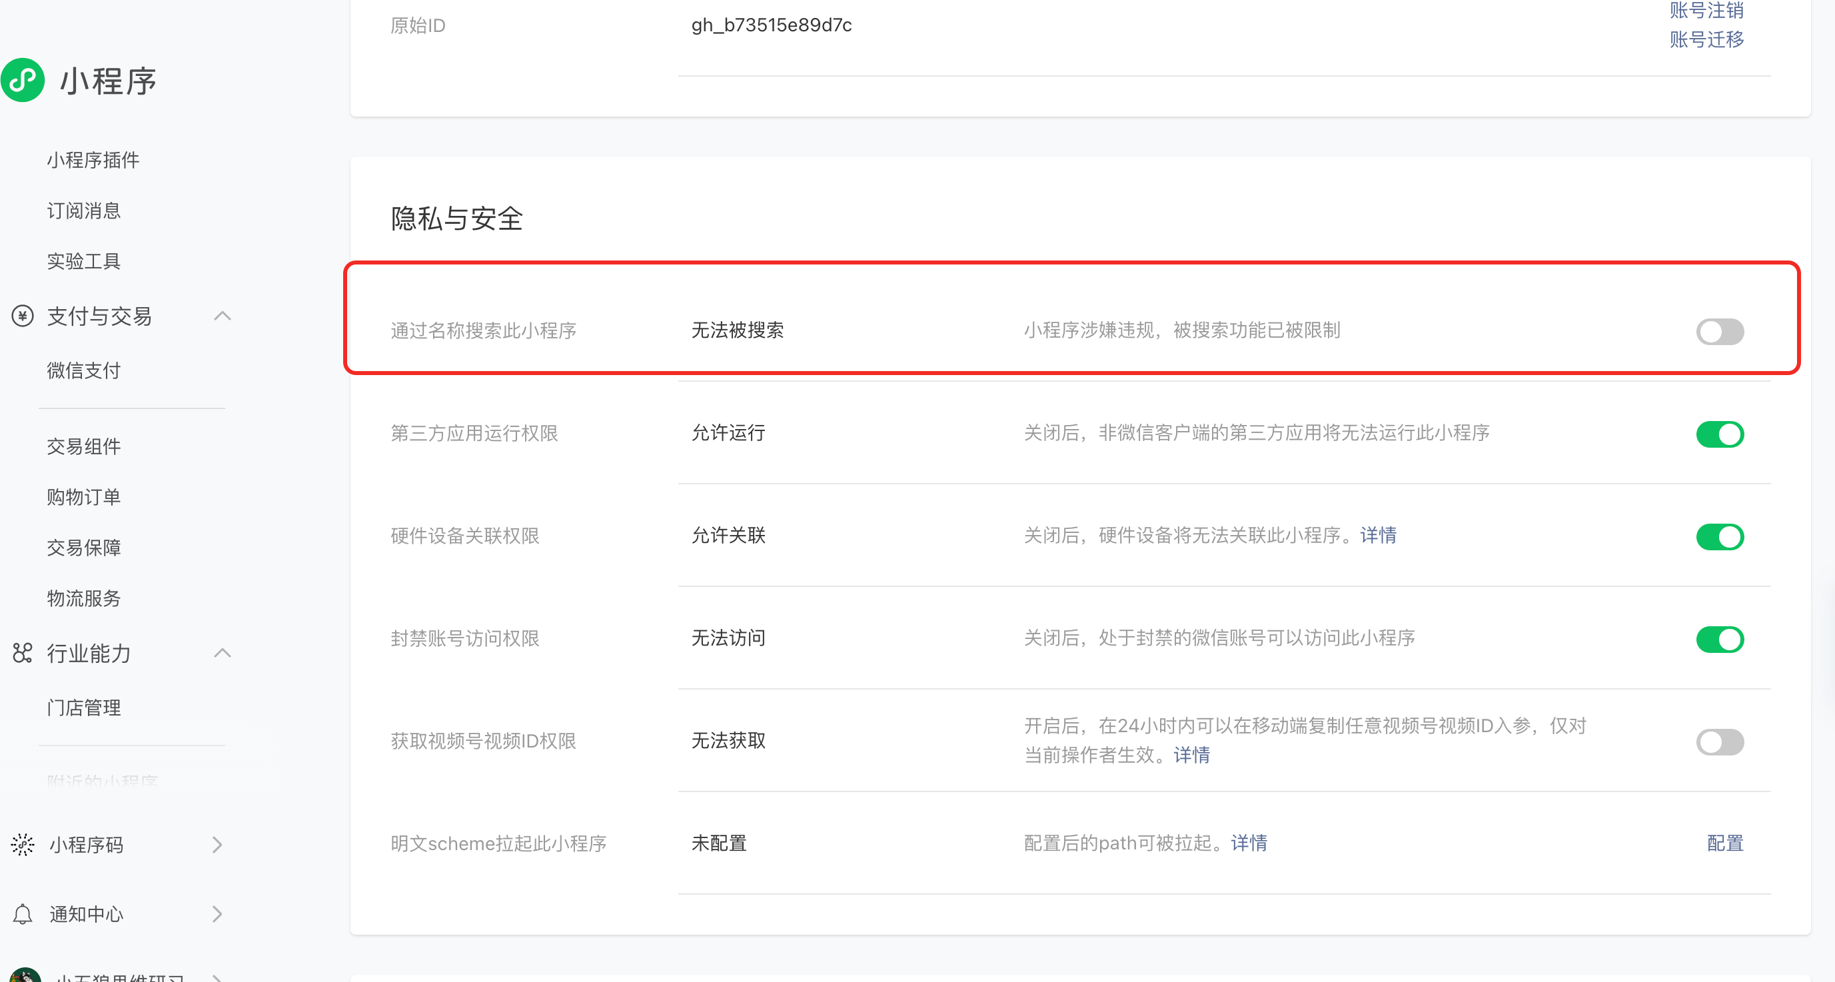Viewport: 1835px width, 982px height.
Task: Click the user avatar at sidebar bottom
Action: [x=25, y=975]
